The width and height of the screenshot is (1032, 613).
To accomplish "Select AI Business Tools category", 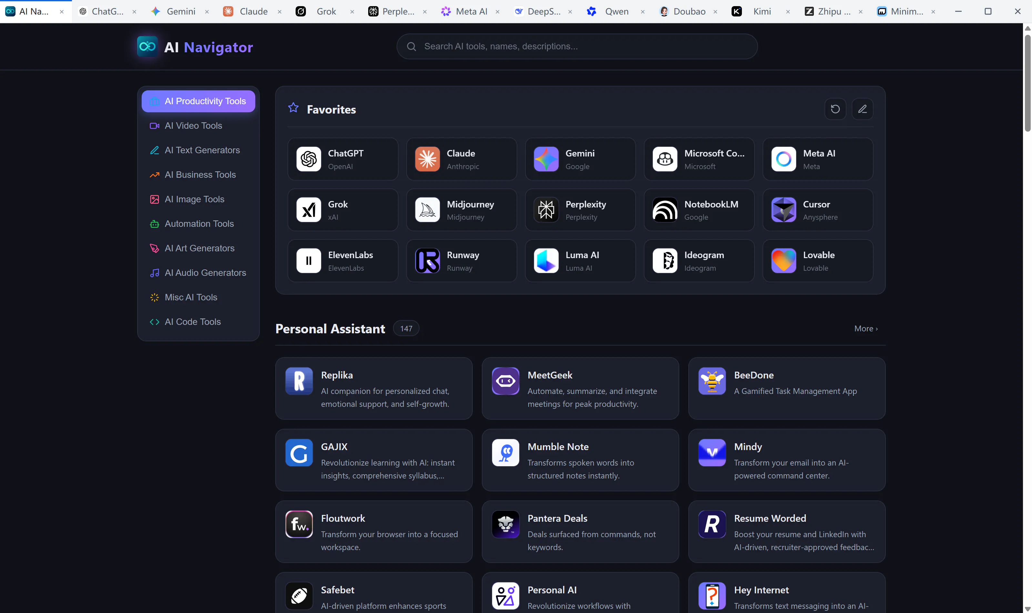I will click(x=198, y=175).
